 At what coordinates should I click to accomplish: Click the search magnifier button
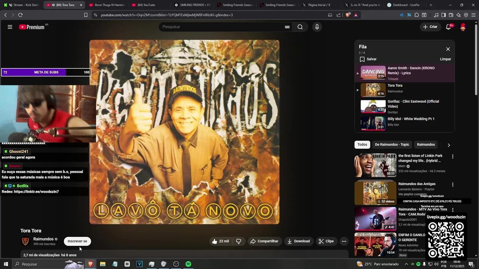(x=300, y=27)
